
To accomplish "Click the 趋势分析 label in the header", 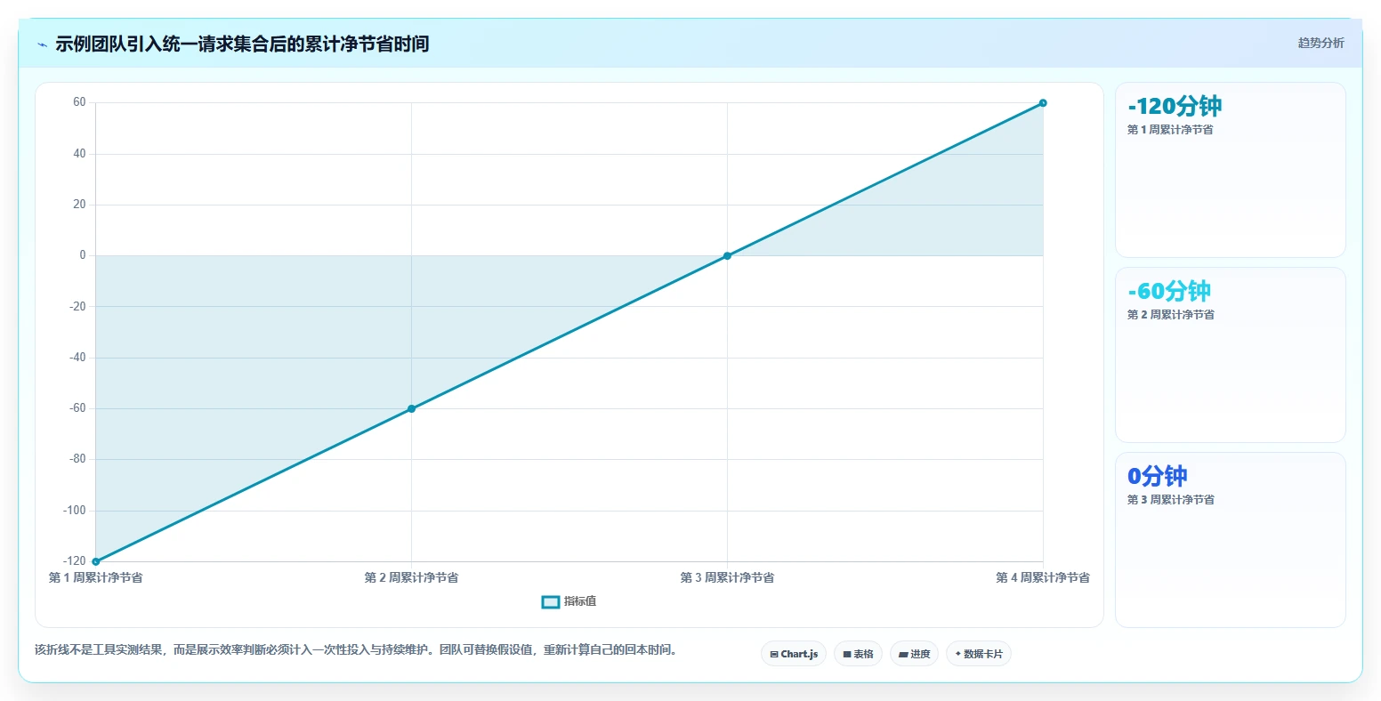I will click(1320, 43).
